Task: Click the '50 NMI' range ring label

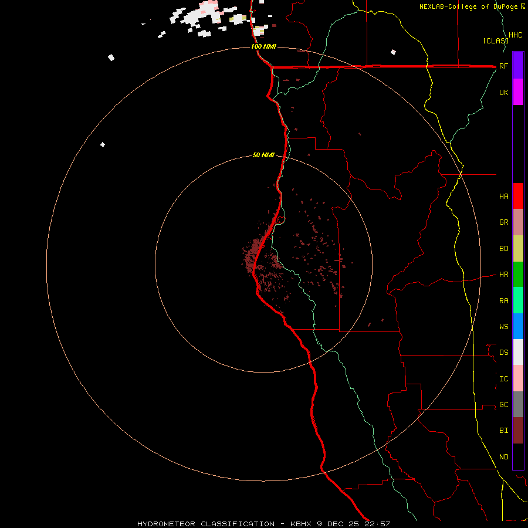Action: pyautogui.click(x=263, y=155)
